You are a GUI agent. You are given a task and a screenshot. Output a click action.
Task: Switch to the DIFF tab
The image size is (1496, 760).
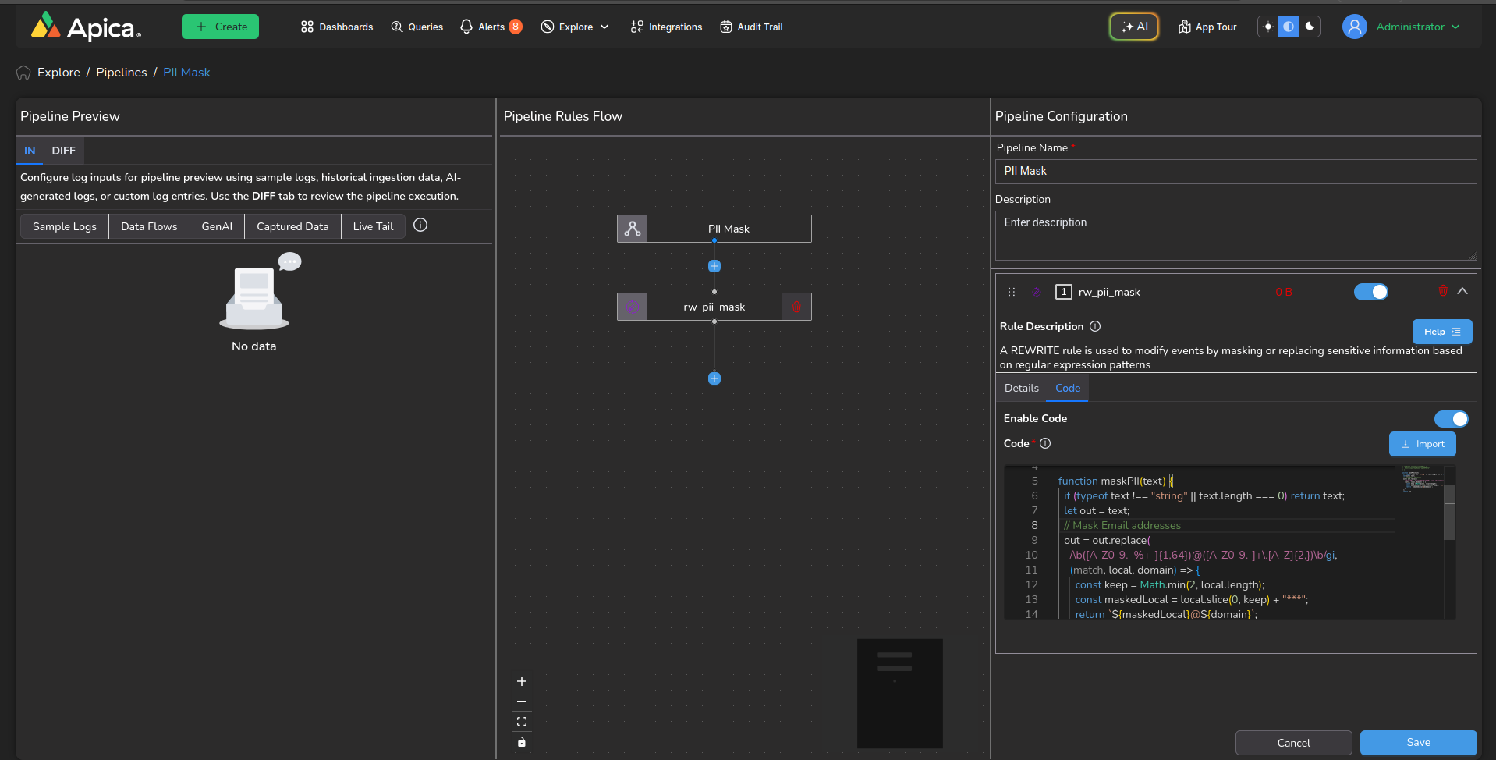point(63,151)
